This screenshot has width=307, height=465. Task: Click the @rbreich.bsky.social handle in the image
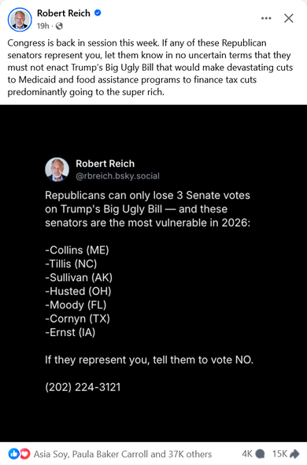pyautogui.click(x=118, y=176)
